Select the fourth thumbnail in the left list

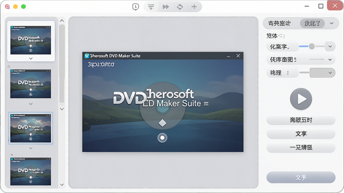(31, 171)
